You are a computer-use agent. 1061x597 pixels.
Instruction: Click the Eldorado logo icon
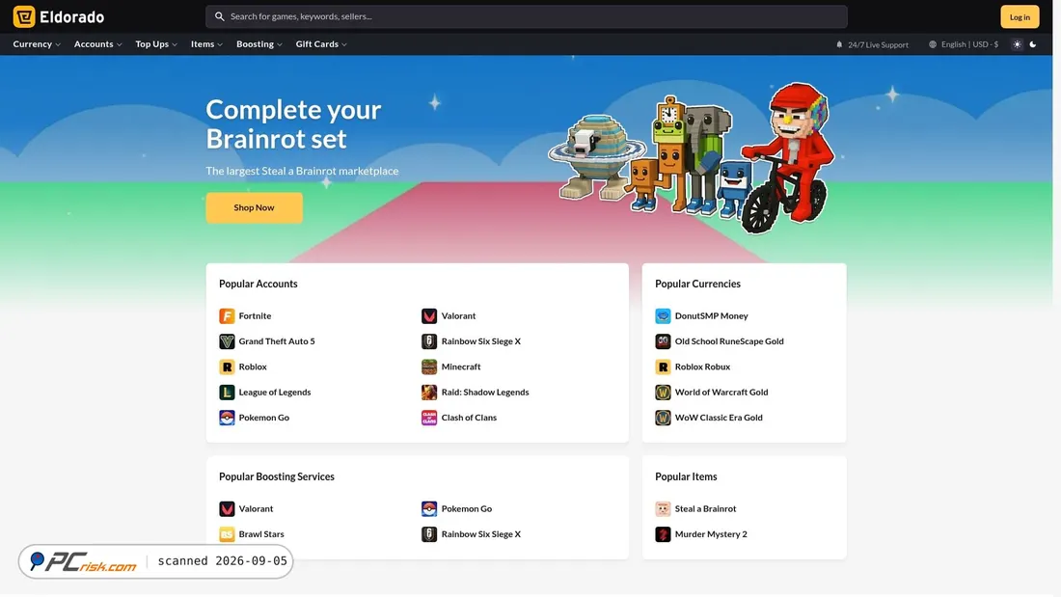24,16
